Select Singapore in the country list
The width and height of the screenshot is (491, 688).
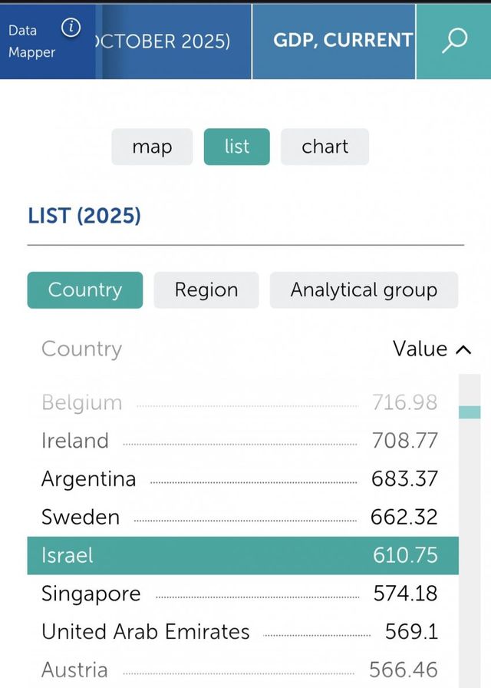pos(91,594)
